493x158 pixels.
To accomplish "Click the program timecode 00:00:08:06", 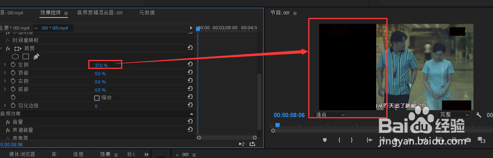I will [289, 115].
